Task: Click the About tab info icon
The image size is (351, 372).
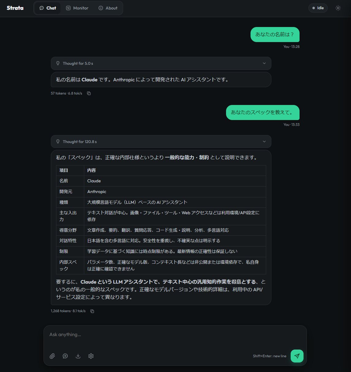Action: point(101,8)
